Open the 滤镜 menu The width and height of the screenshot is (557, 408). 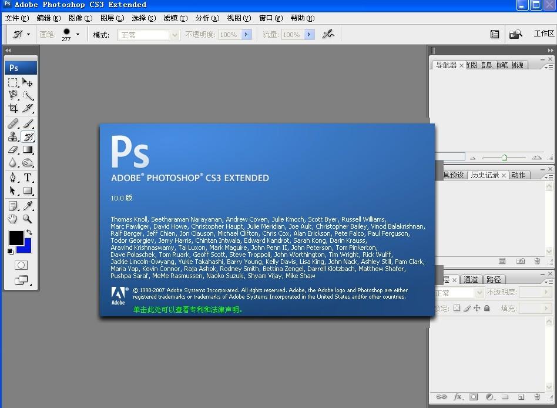pyautogui.click(x=176, y=18)
